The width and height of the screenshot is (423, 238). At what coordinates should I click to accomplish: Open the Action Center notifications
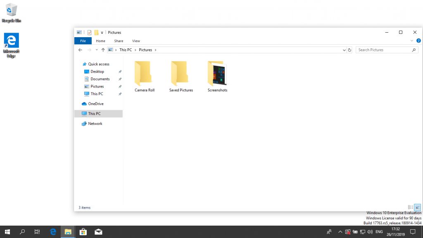[x=413, y=232]
